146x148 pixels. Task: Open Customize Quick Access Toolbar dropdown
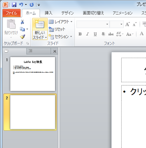pos(39,5)
